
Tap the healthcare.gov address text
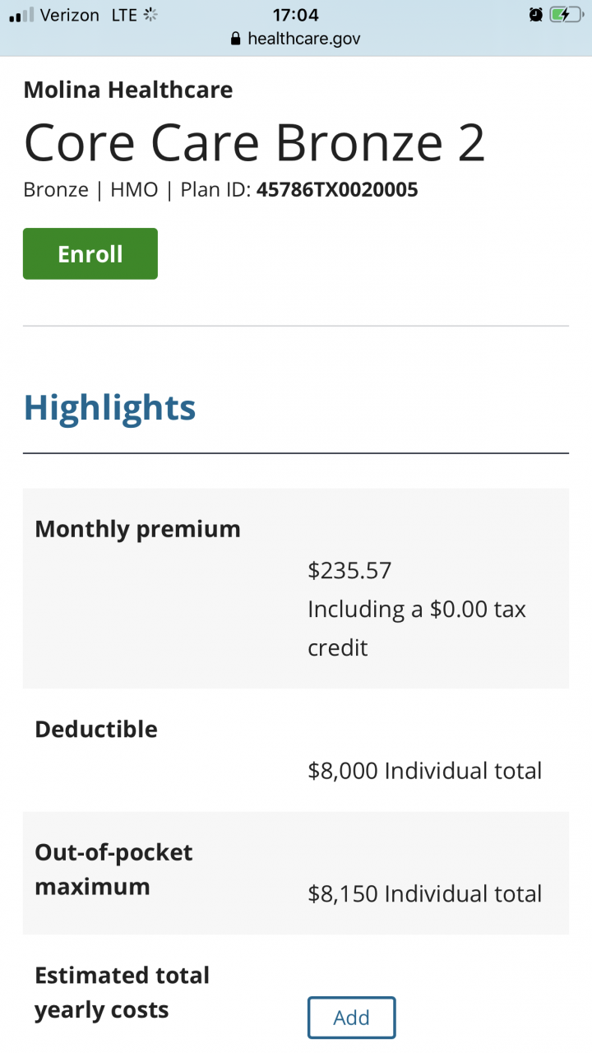(x=303, y=39)
